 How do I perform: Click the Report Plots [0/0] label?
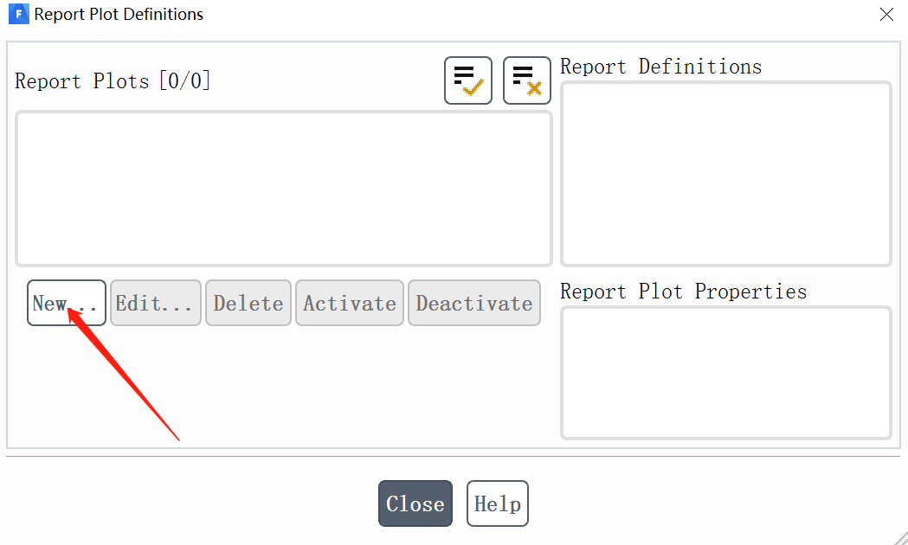coord(113,81)
